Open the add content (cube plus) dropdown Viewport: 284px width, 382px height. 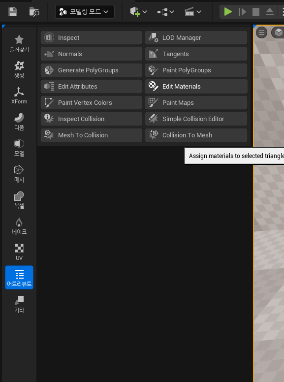[x=138, y=12]
